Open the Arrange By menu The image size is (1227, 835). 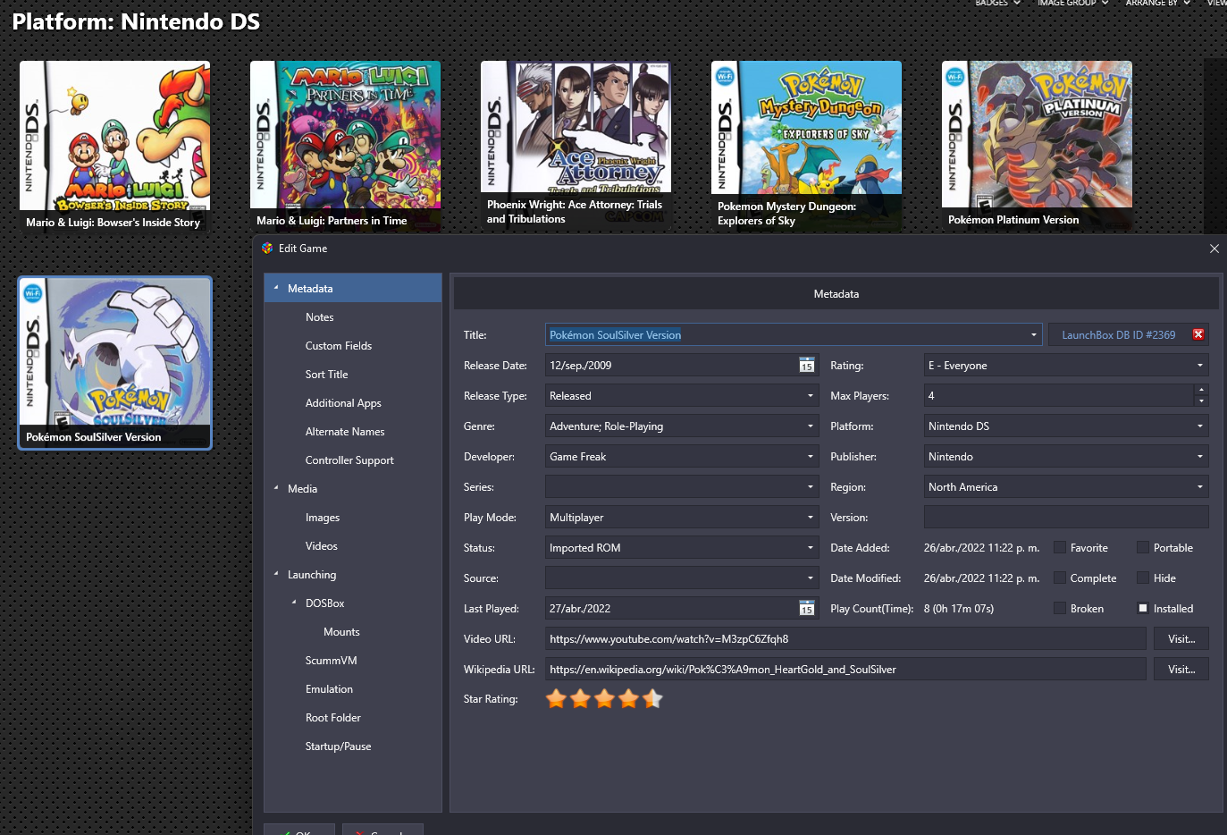pos(1157,3)
